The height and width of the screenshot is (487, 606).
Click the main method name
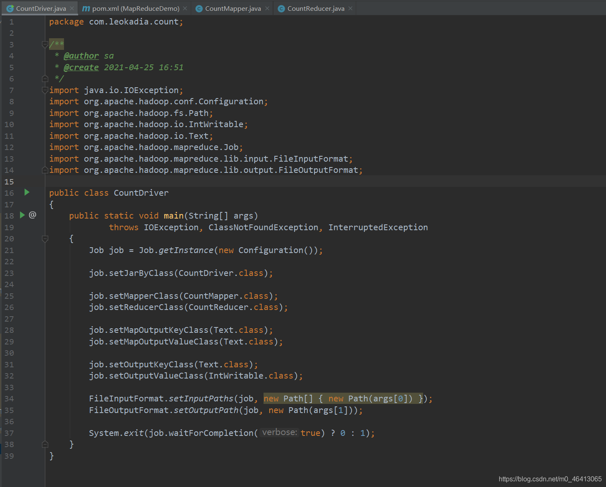[x=174, y=216]
